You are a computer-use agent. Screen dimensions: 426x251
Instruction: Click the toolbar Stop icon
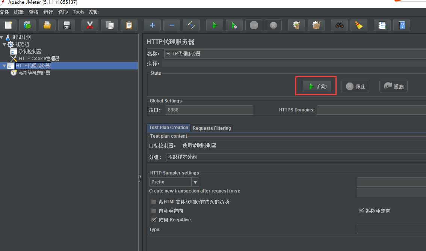(x=254, y=25)
